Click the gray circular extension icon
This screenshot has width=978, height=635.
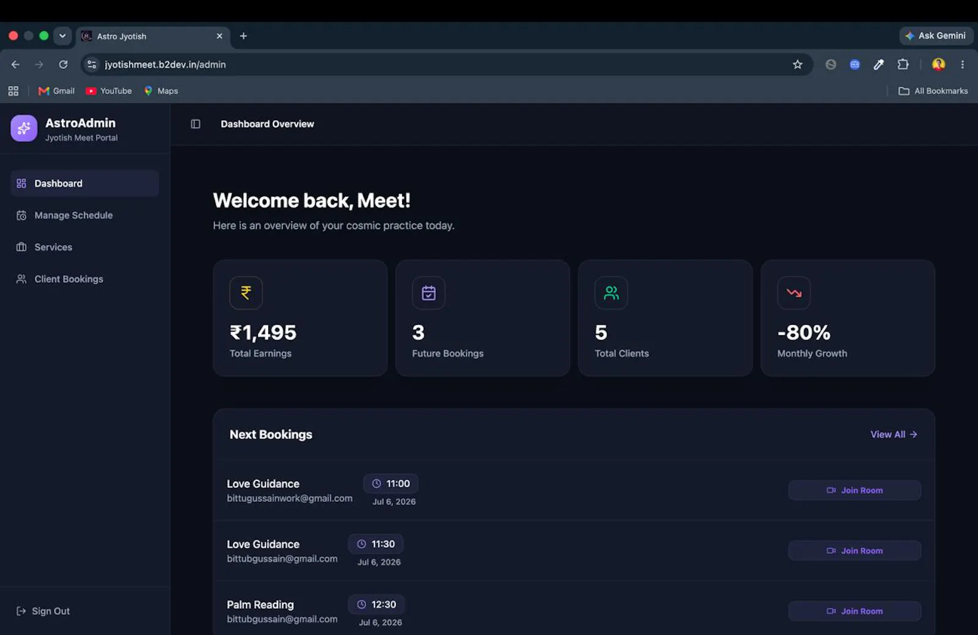point(831,64)
